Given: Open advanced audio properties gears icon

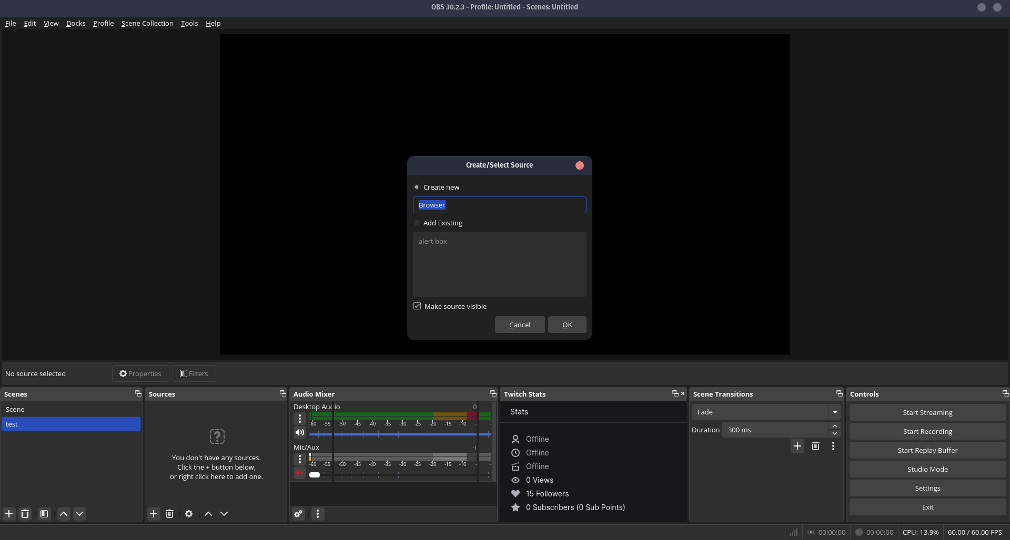Looking at the screenshot, I should pos(298,514).
